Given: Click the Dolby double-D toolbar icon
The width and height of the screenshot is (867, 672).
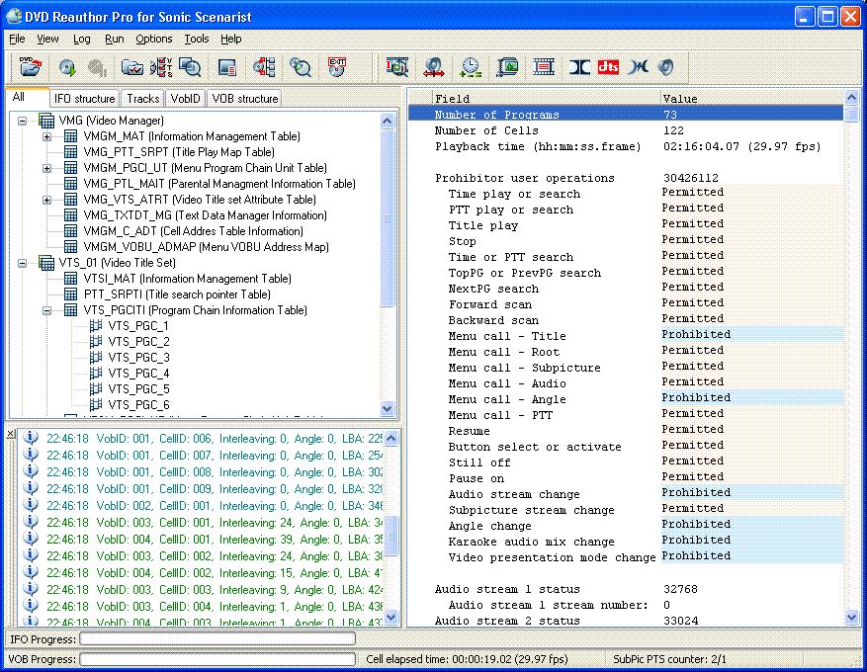Looking at the screenshot, I should coord(579,67).
